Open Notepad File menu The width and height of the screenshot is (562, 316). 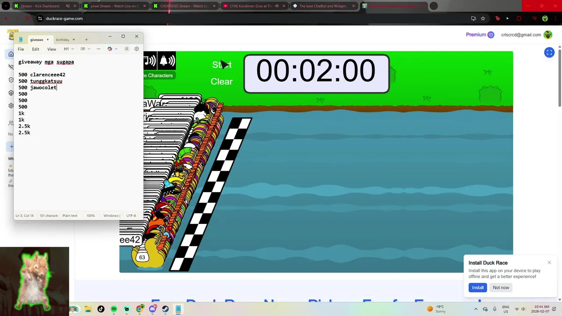21,49
